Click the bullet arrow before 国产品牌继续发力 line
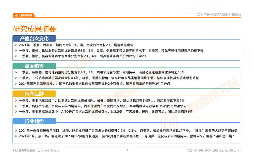Viewport: 254px width, 165px height. [x=16, y=84]
